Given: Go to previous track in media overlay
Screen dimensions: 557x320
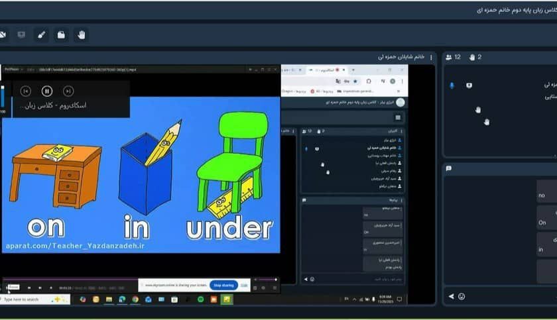Looking at the screenshot, I should pyautogui.click(x=25, y=91).
